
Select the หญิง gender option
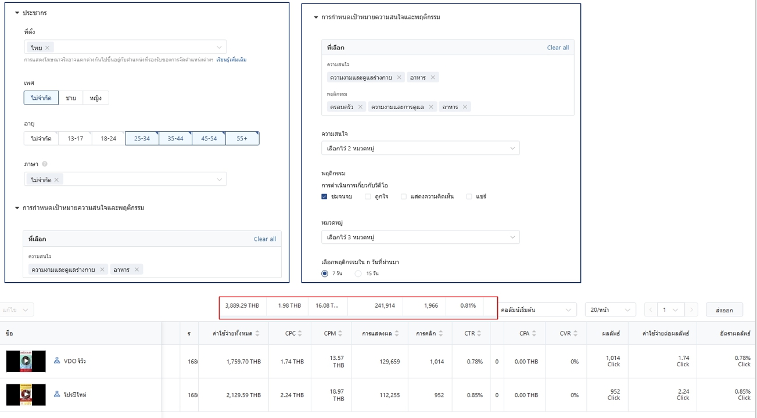pyautogui.click(x=95, y=98)
